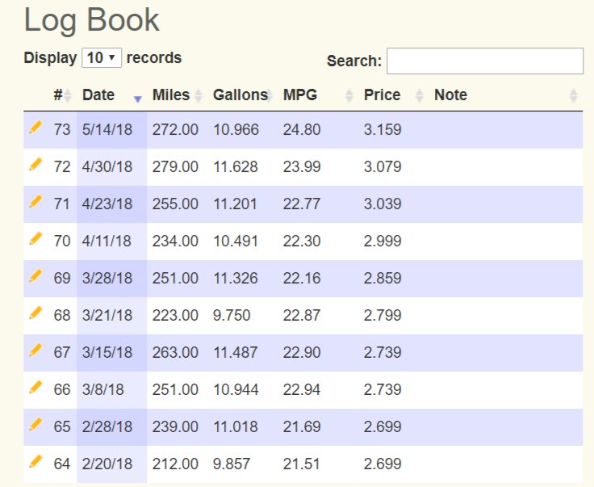Click MPG value 22.16
Image resolution: width=594 pixels, height=487 pixels.
tap(302, 278)
